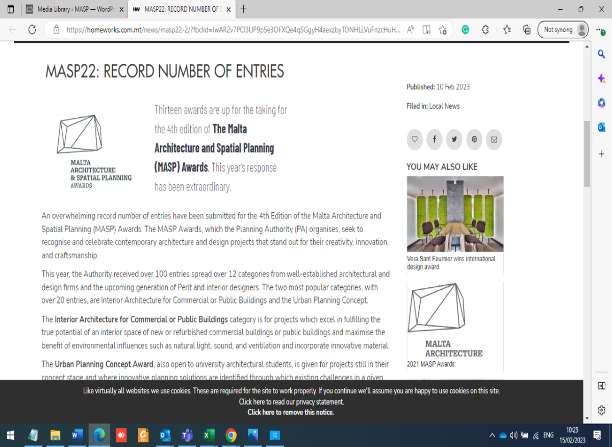
Task: Click here to remove the cookie notice
Action: [x=291, y=412]
